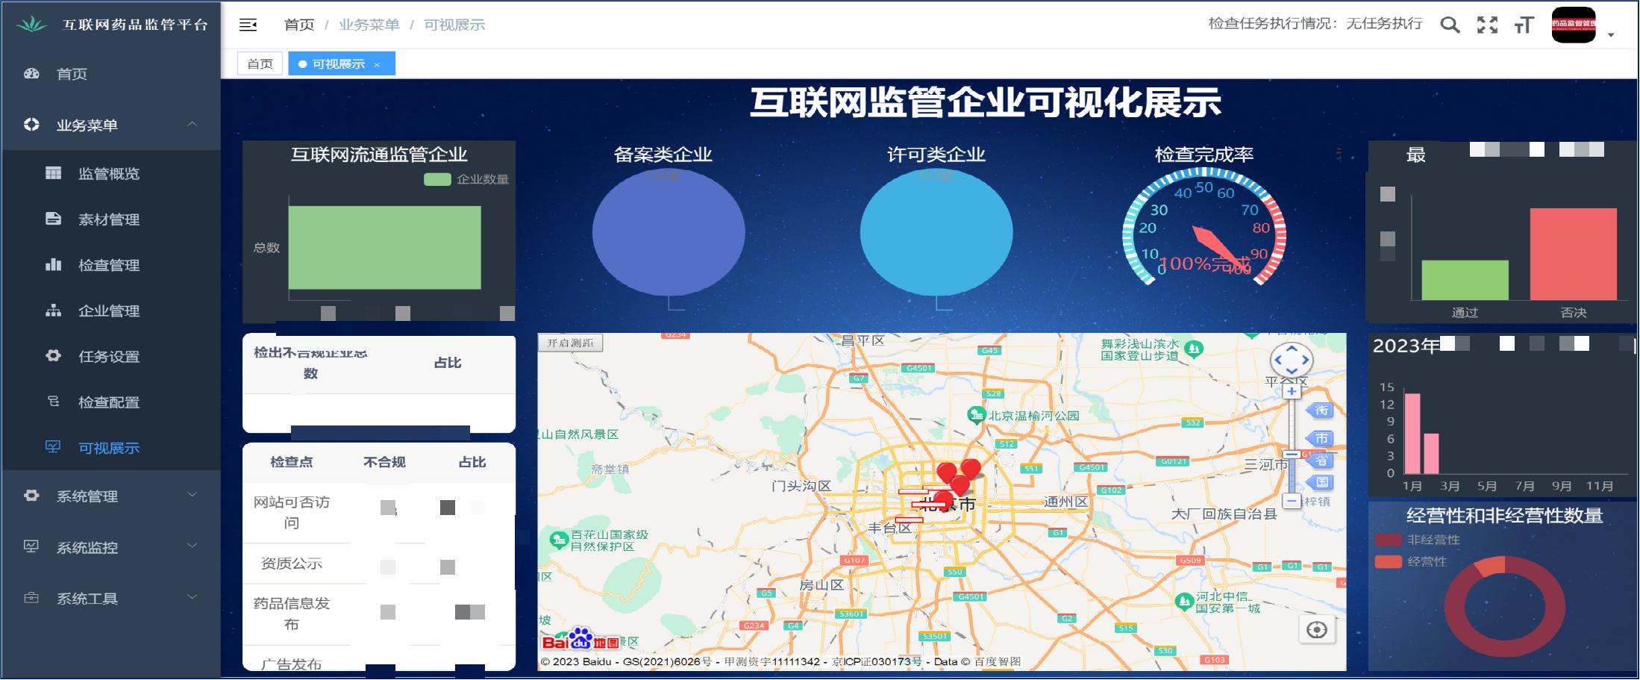Click the 可视展示 monitor icon
Image resolution: width=1640 pixels, height=680 pixels.
53,447
